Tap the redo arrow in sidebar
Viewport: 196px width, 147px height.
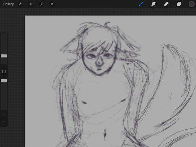point(4,122)
